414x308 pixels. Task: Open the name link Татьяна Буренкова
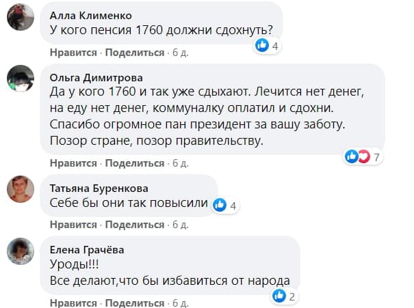[100, 188]
